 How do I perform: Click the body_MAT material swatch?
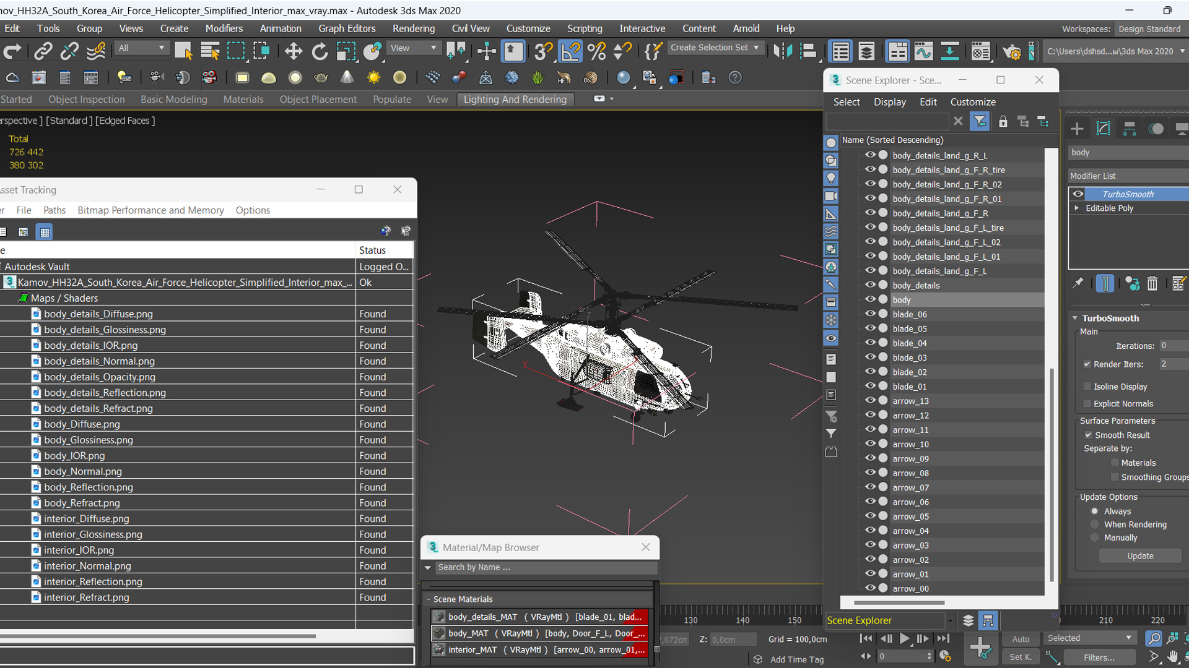coord(439,633)
